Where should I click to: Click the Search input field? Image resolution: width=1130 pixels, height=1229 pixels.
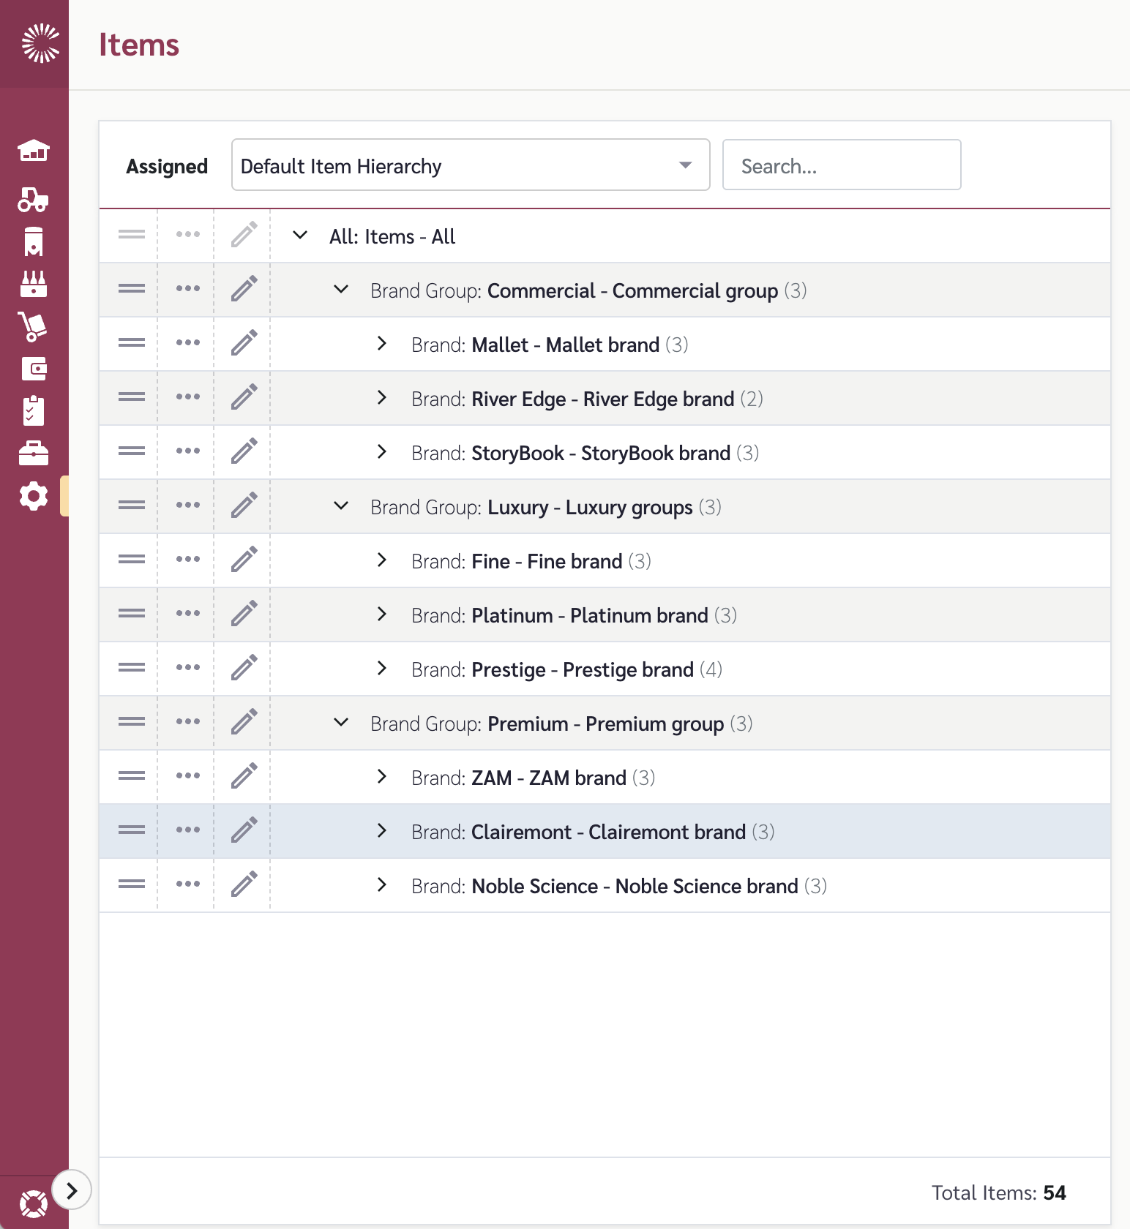pyautogui.click(x=842, y=165)
